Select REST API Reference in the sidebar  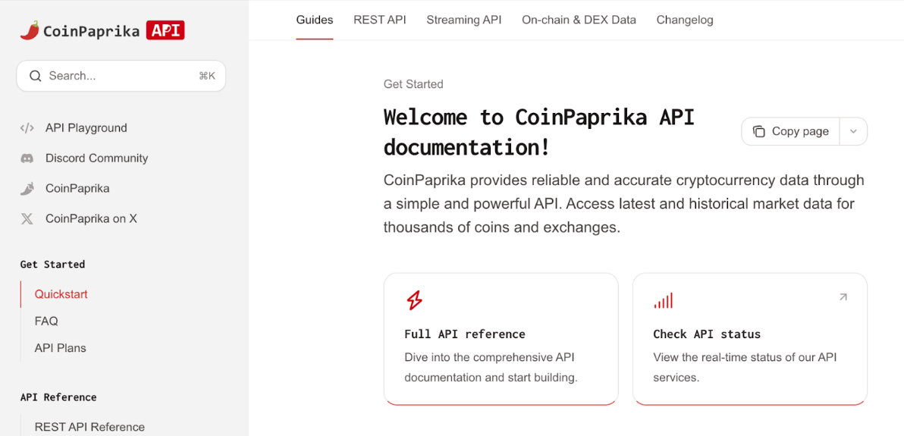(x=89, y=428)
